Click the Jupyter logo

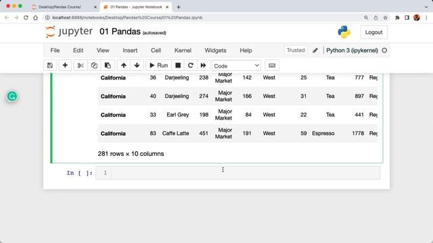(69, 32)
